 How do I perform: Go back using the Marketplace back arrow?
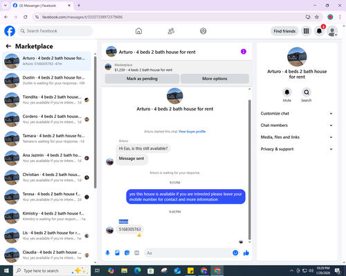click(8, 46)
